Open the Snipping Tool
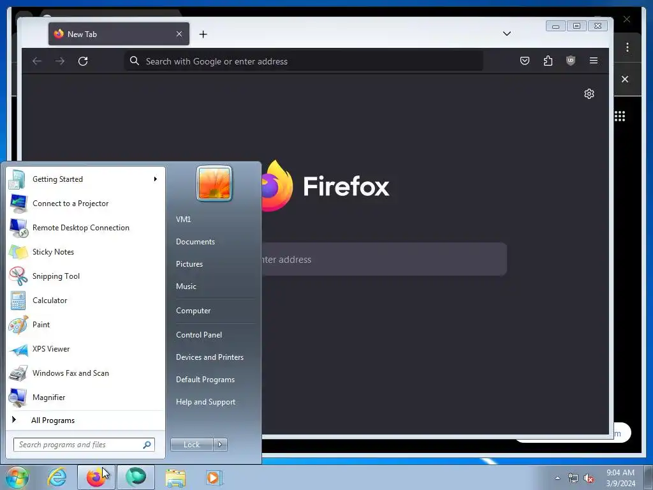The width and height of the screenshot is (653, 490). pos(85,276)
